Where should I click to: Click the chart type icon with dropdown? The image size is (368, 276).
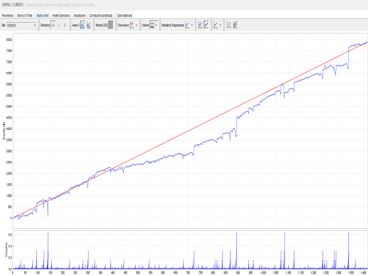[216, 25]
